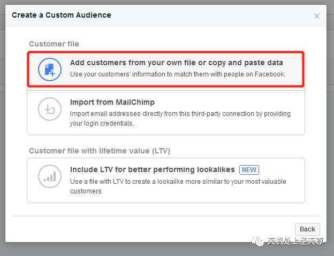Select Include LTV for better performing lookalikes
The width and height of the screenshot is (334, 256).
tap(153, 169)
